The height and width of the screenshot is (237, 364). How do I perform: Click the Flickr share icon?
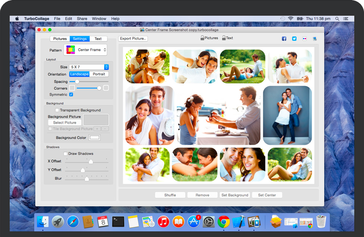coord(305,39)
